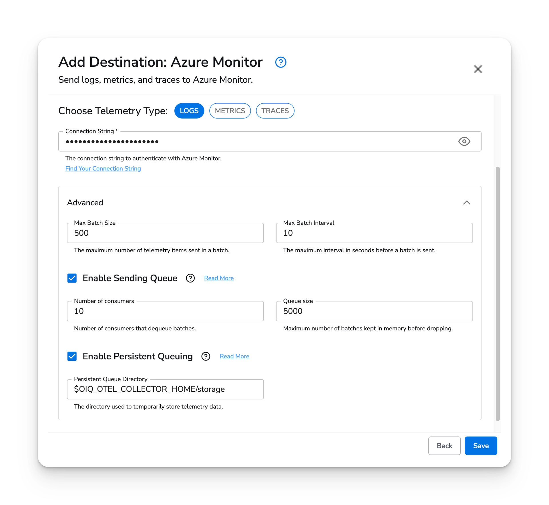The height and width of the screenshot is (505, 549).
Task: Open Find Your Connection String link
Action: pos(103,168)
